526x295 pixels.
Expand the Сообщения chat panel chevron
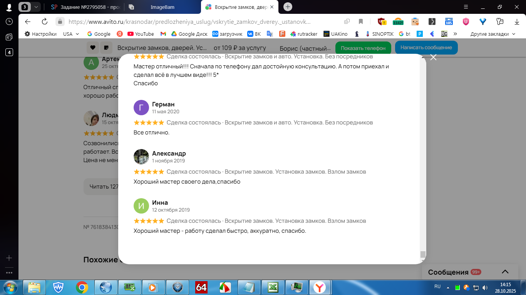tap(506, 272)
